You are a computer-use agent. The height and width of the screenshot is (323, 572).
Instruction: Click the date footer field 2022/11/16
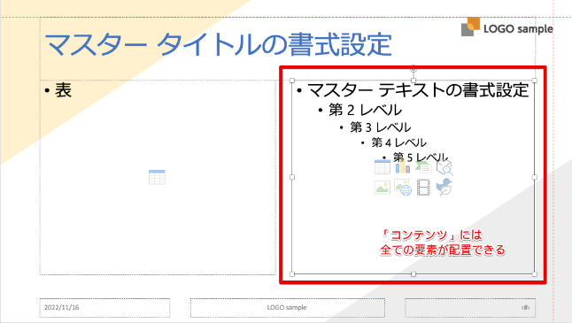(x=104, y=308)
